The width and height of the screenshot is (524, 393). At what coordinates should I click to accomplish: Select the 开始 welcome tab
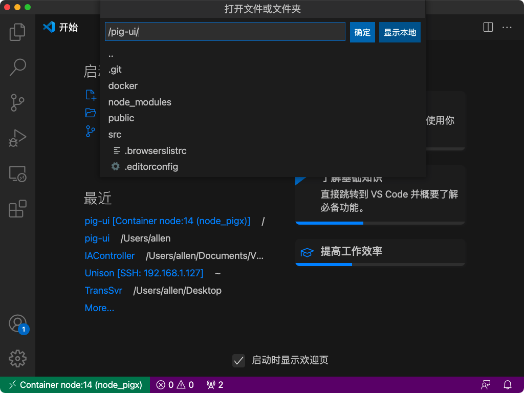tap(69, 27)
